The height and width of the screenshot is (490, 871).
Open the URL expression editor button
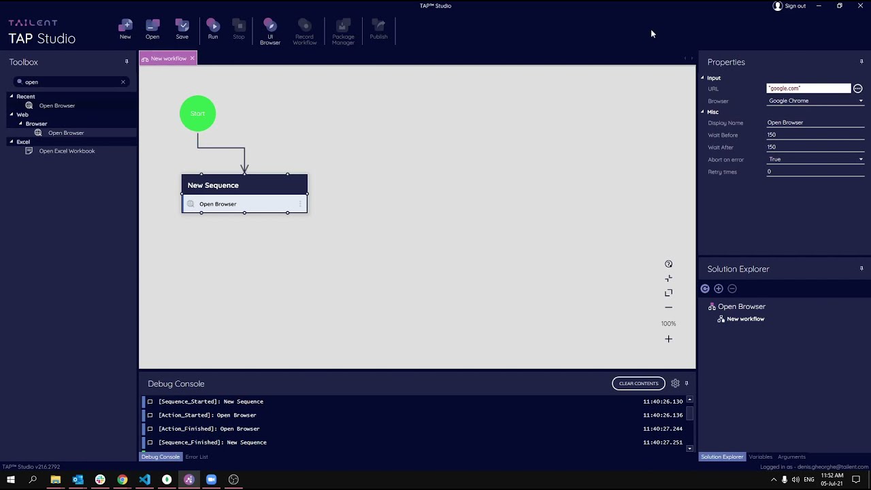click(858, 88)
